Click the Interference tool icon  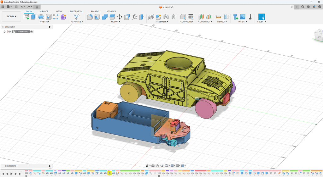point(226,17)
